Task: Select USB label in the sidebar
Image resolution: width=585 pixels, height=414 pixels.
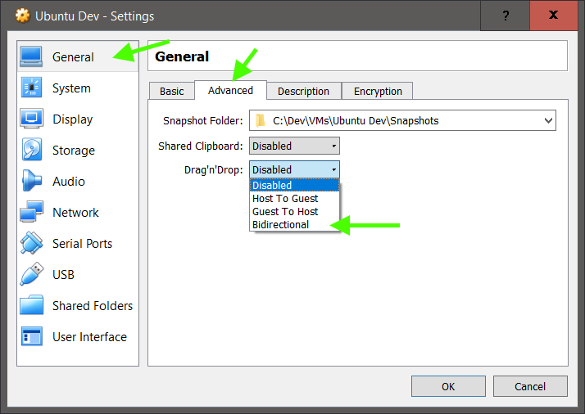Action: coord(63,275)
